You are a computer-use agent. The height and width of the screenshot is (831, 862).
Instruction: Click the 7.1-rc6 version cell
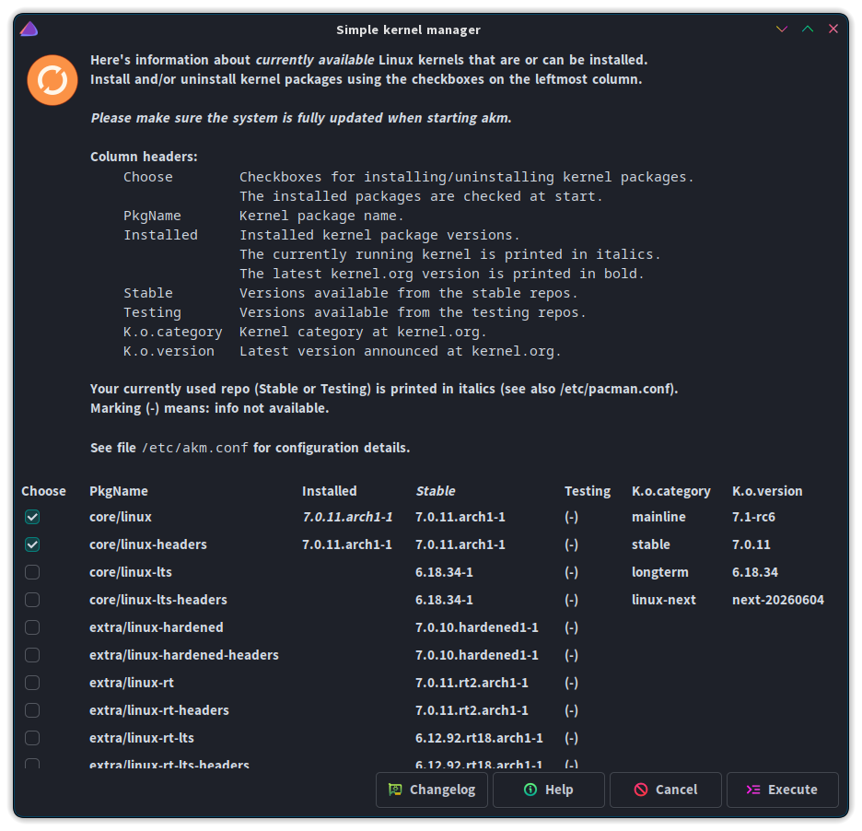point(753,517)
